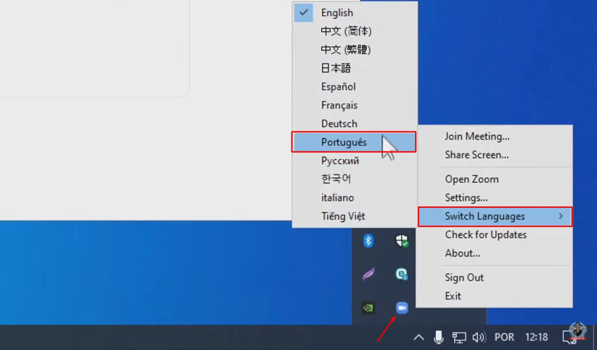Open Settings... from the Zoom menu
The height and width of the screenshot is (350, 597).
tap(466, 198)
